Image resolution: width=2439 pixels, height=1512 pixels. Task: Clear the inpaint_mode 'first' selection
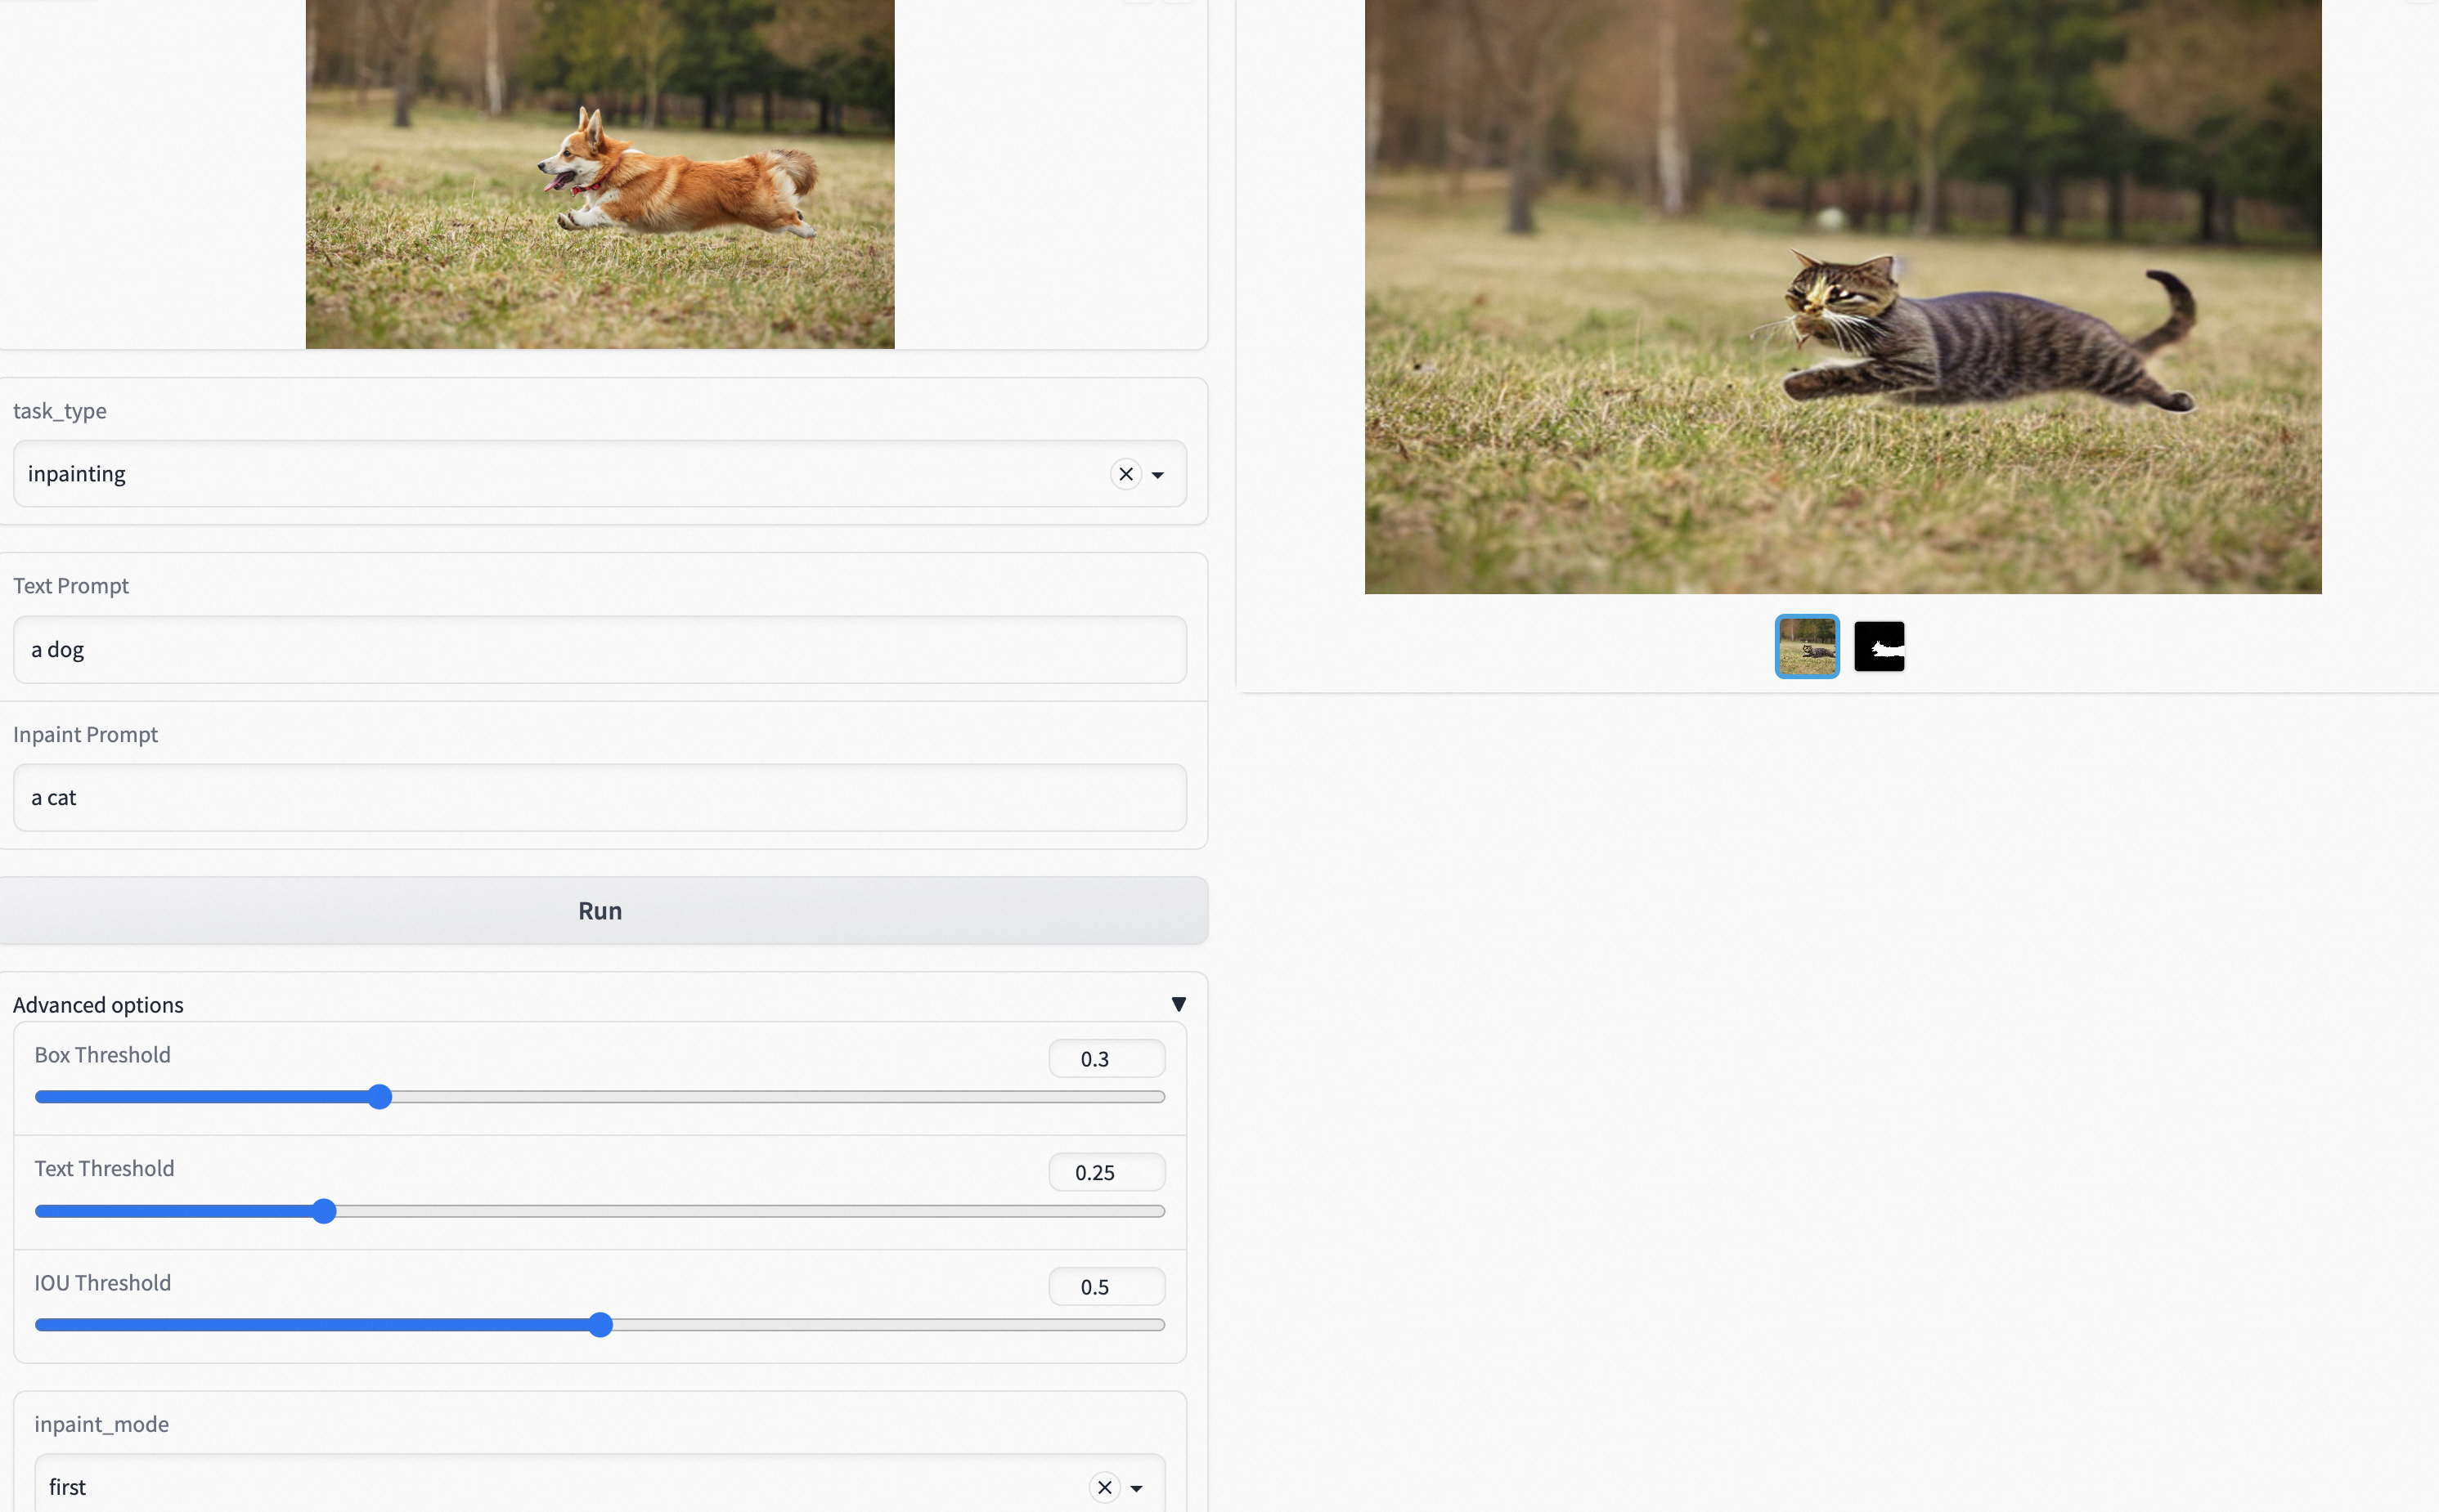coord(1104,1487)
